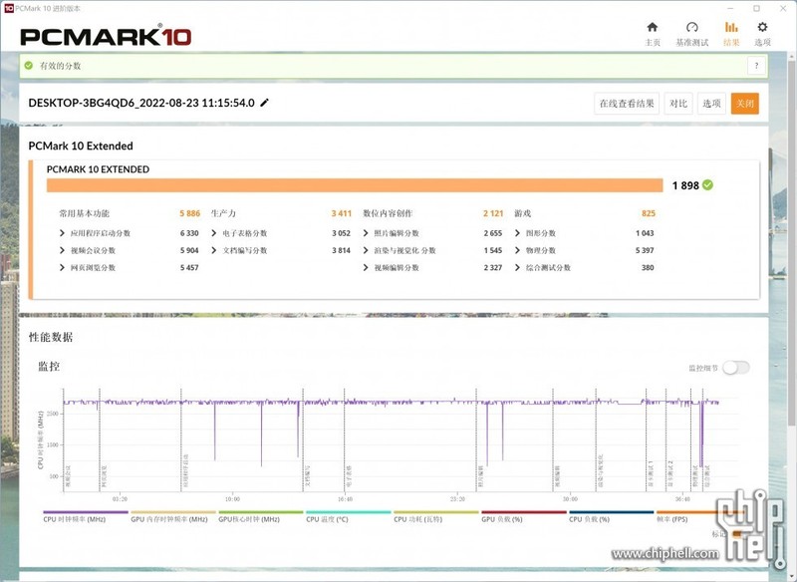Viewport: 797px width, 582px height.
Task: Click the 性能数据 heading
Action: [51, 338]
